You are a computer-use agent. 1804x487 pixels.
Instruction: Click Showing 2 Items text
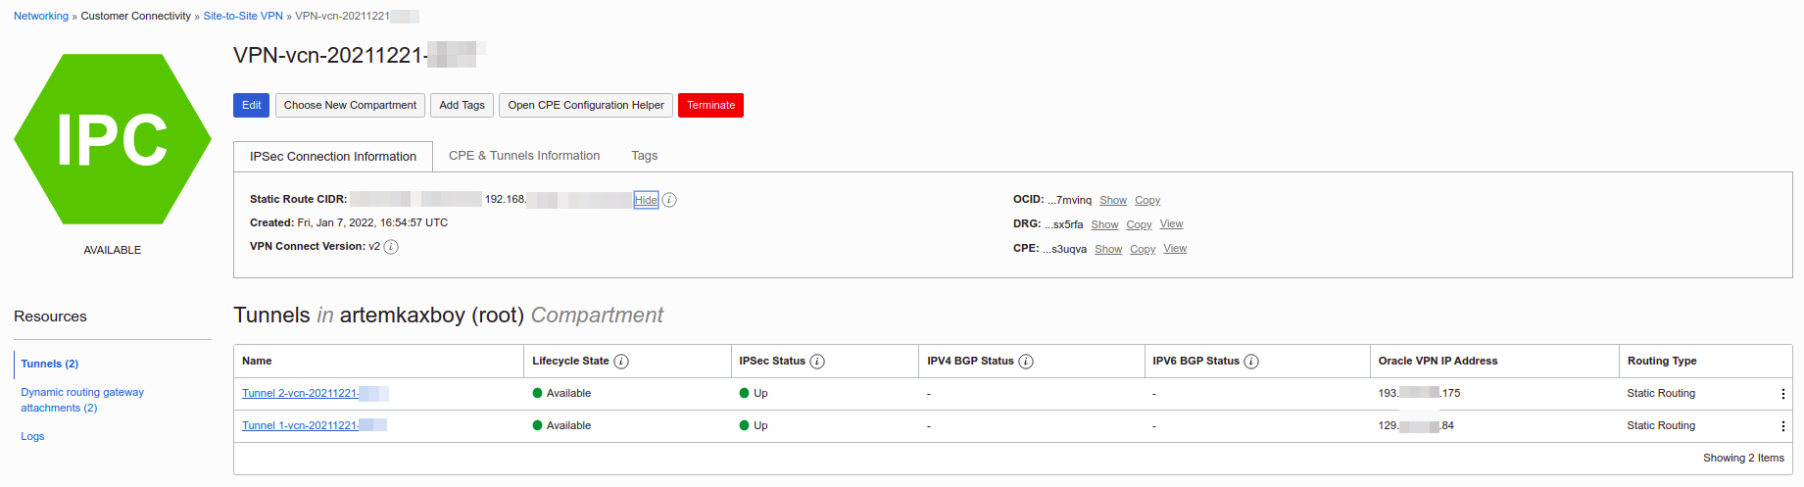coord(1743,459)
